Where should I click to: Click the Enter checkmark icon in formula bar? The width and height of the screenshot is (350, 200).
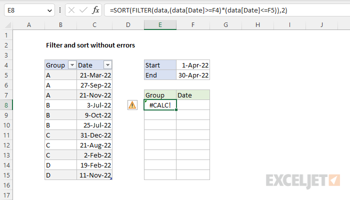tap(83, 10)
